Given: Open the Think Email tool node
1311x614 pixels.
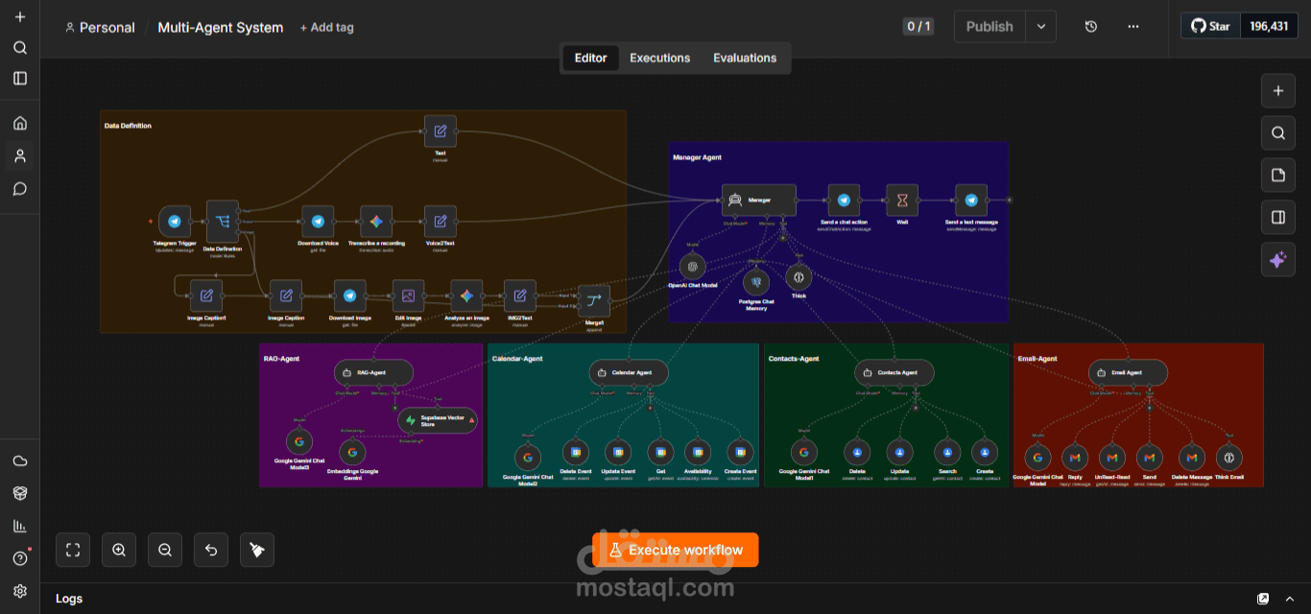Looking at the screenshot, I should 1229,458.
